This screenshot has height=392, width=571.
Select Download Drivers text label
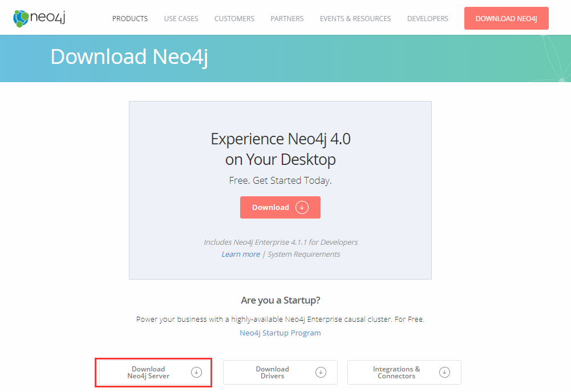coord(273,373)
